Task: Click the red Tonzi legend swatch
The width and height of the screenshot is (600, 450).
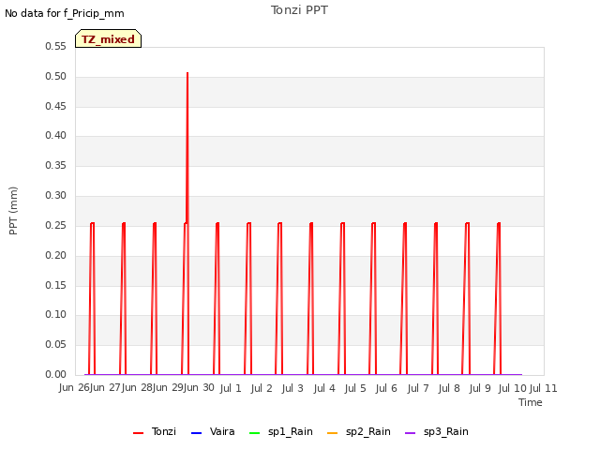Action: coord(138,433)
